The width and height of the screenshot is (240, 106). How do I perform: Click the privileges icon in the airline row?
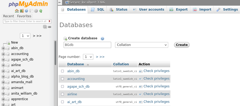[140, 94]
